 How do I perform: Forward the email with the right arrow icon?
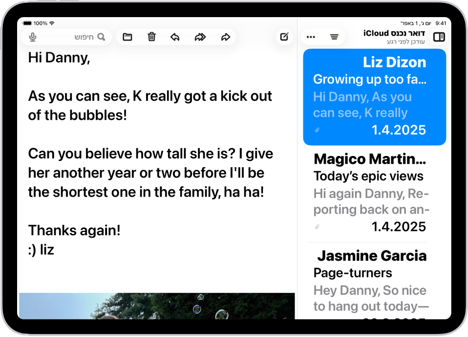click(x=225, y=37)
